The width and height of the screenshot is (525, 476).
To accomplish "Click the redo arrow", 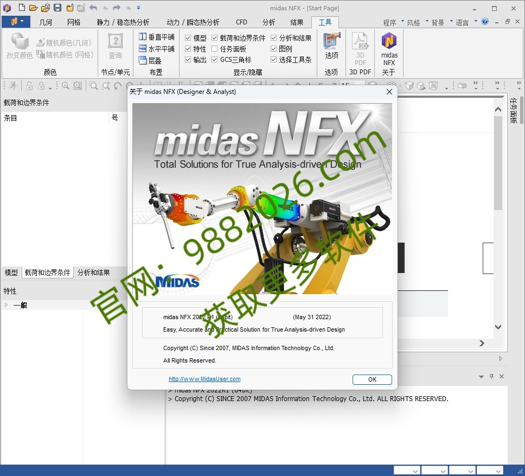I will pos(117,8).
